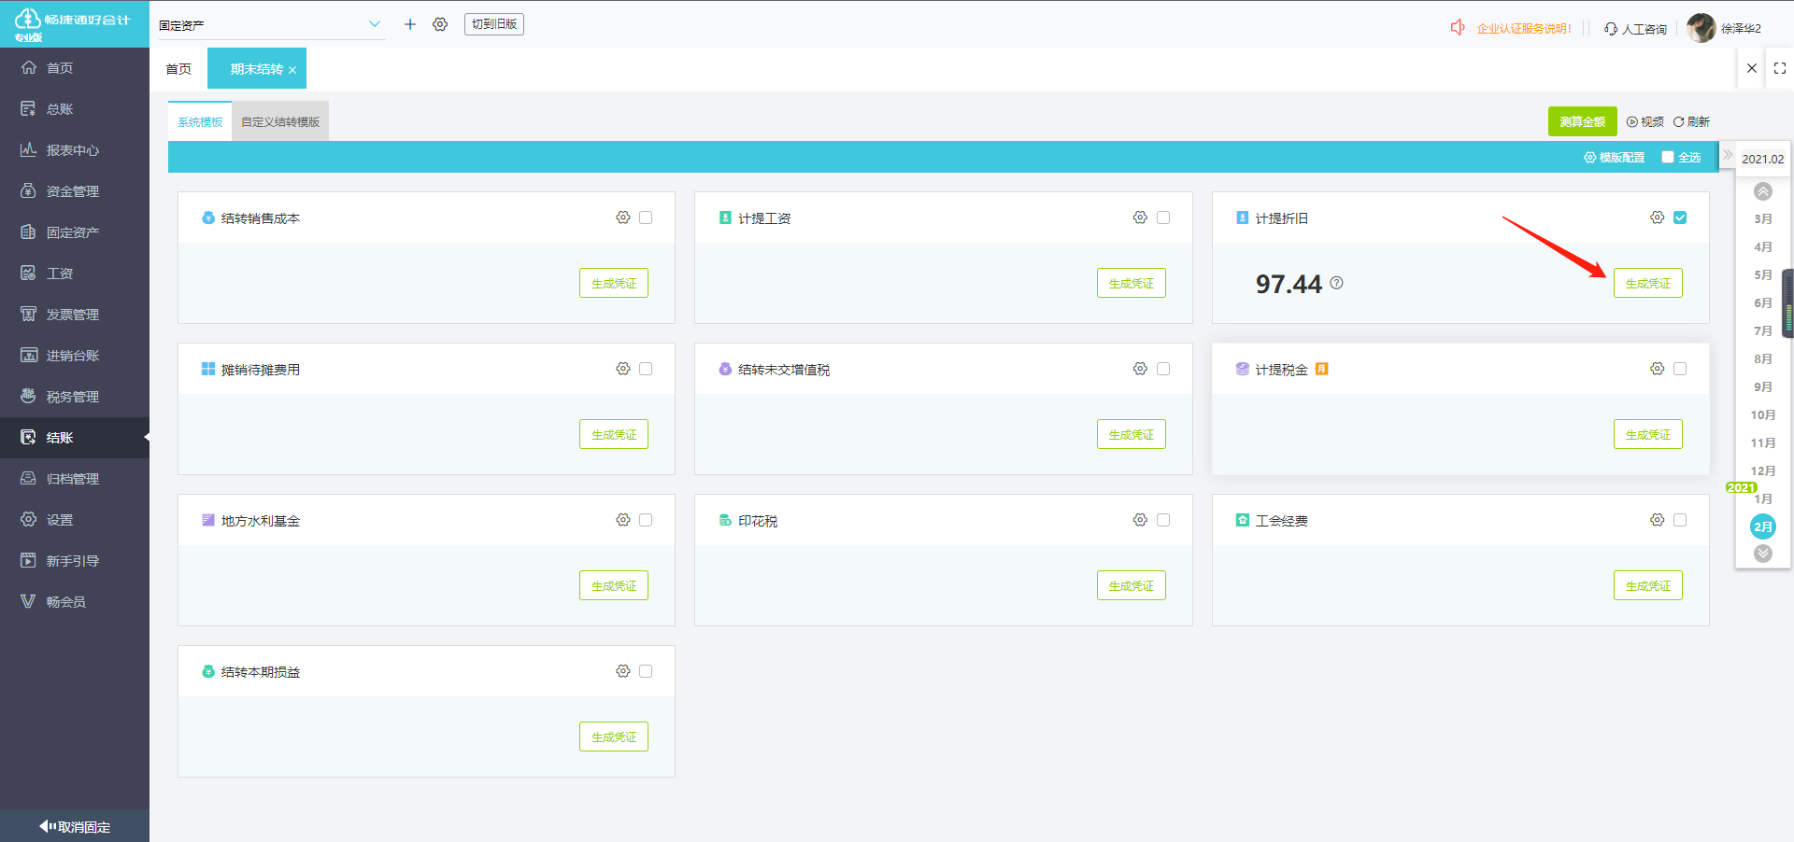Check the 全选 select-all checkbox
The width and height of the screenshot is (1794, 842).
[x=1668, y=158]
